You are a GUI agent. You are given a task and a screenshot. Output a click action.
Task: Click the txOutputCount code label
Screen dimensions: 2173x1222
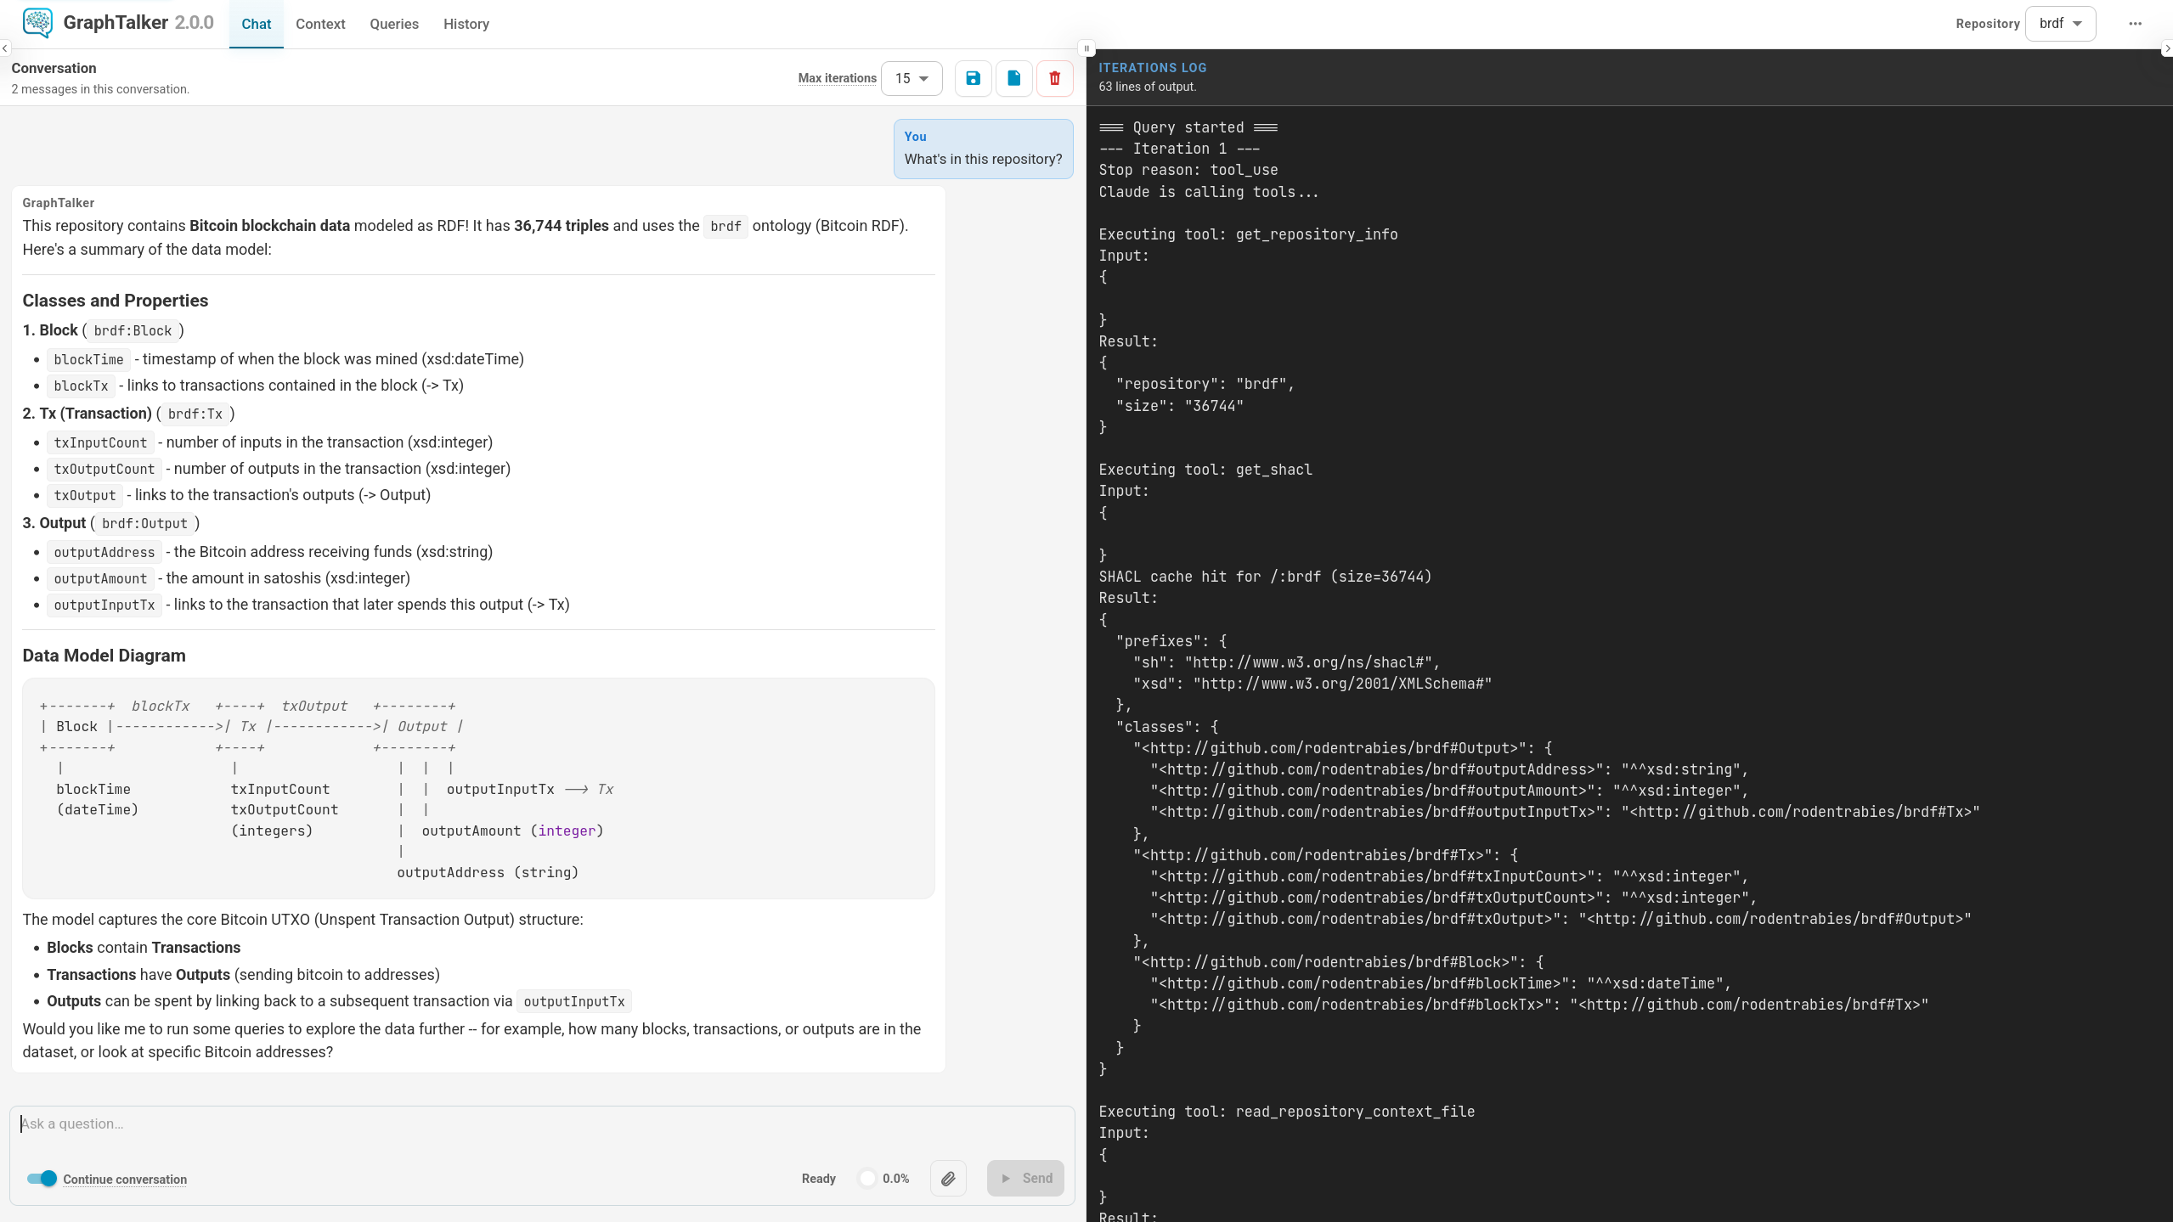pos(104,469)
